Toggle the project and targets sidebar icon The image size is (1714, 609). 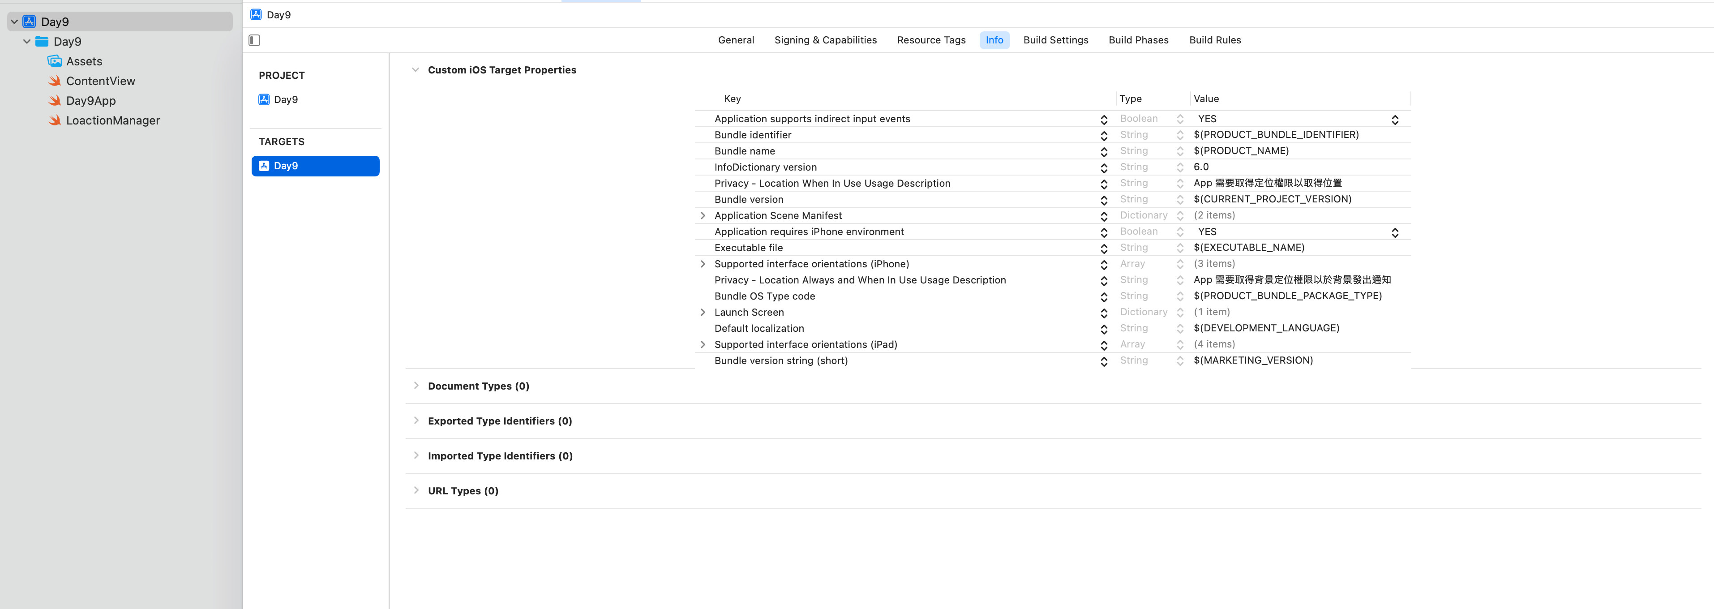(254, 40)
